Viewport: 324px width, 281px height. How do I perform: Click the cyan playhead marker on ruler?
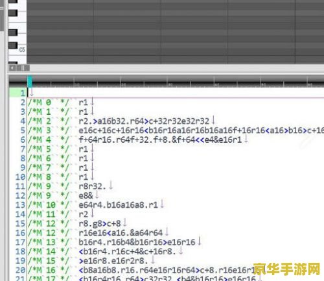point(30,82)
